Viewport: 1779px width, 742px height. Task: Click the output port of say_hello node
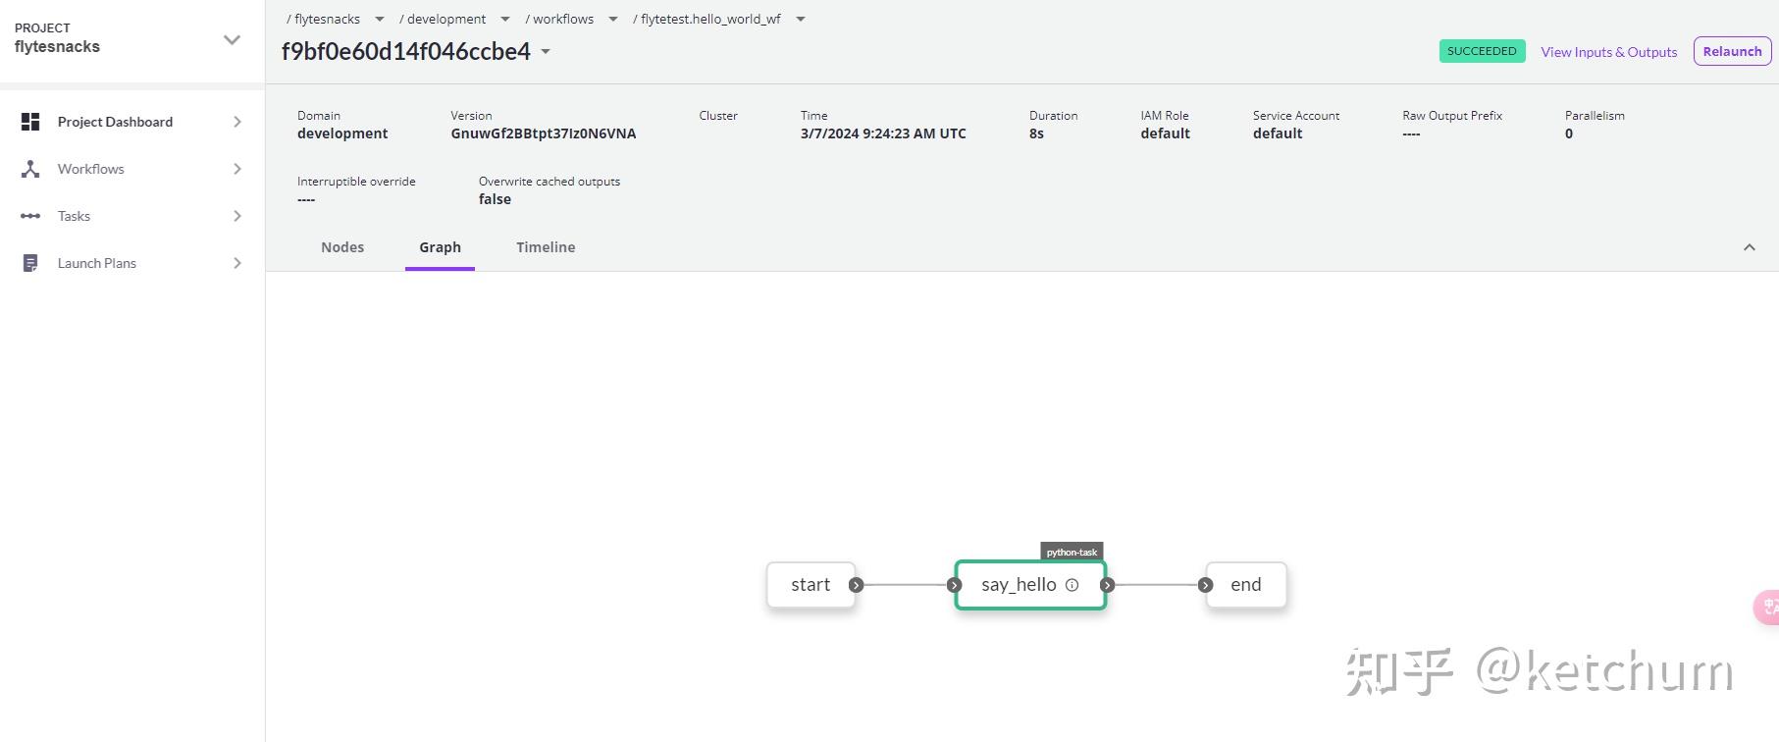point(1107,585)
